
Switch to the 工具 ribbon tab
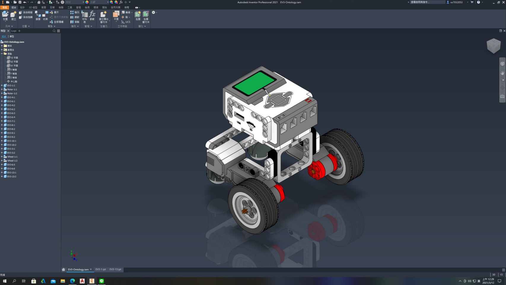click(70, 7)
